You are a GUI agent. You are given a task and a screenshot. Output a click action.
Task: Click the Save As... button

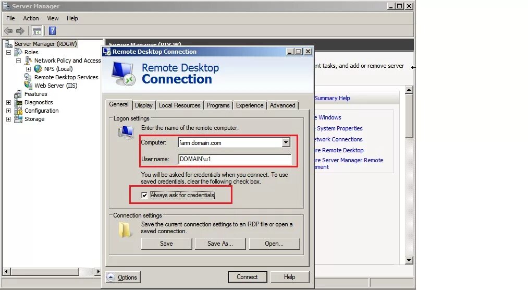pyautogui.click(x=220, y=244)
